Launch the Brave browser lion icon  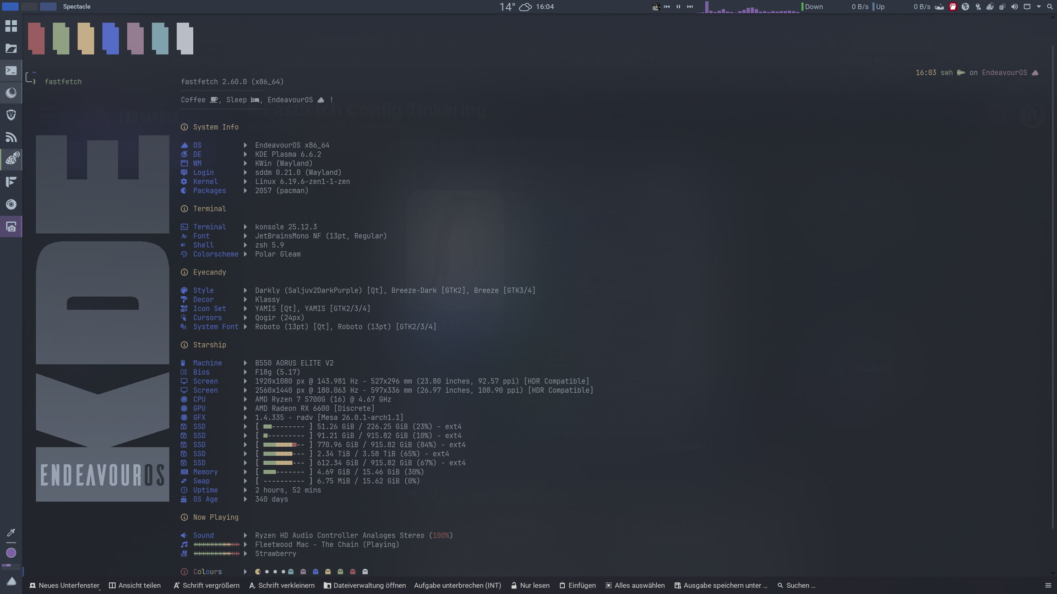pyautogui.click(x=11, y=115)
